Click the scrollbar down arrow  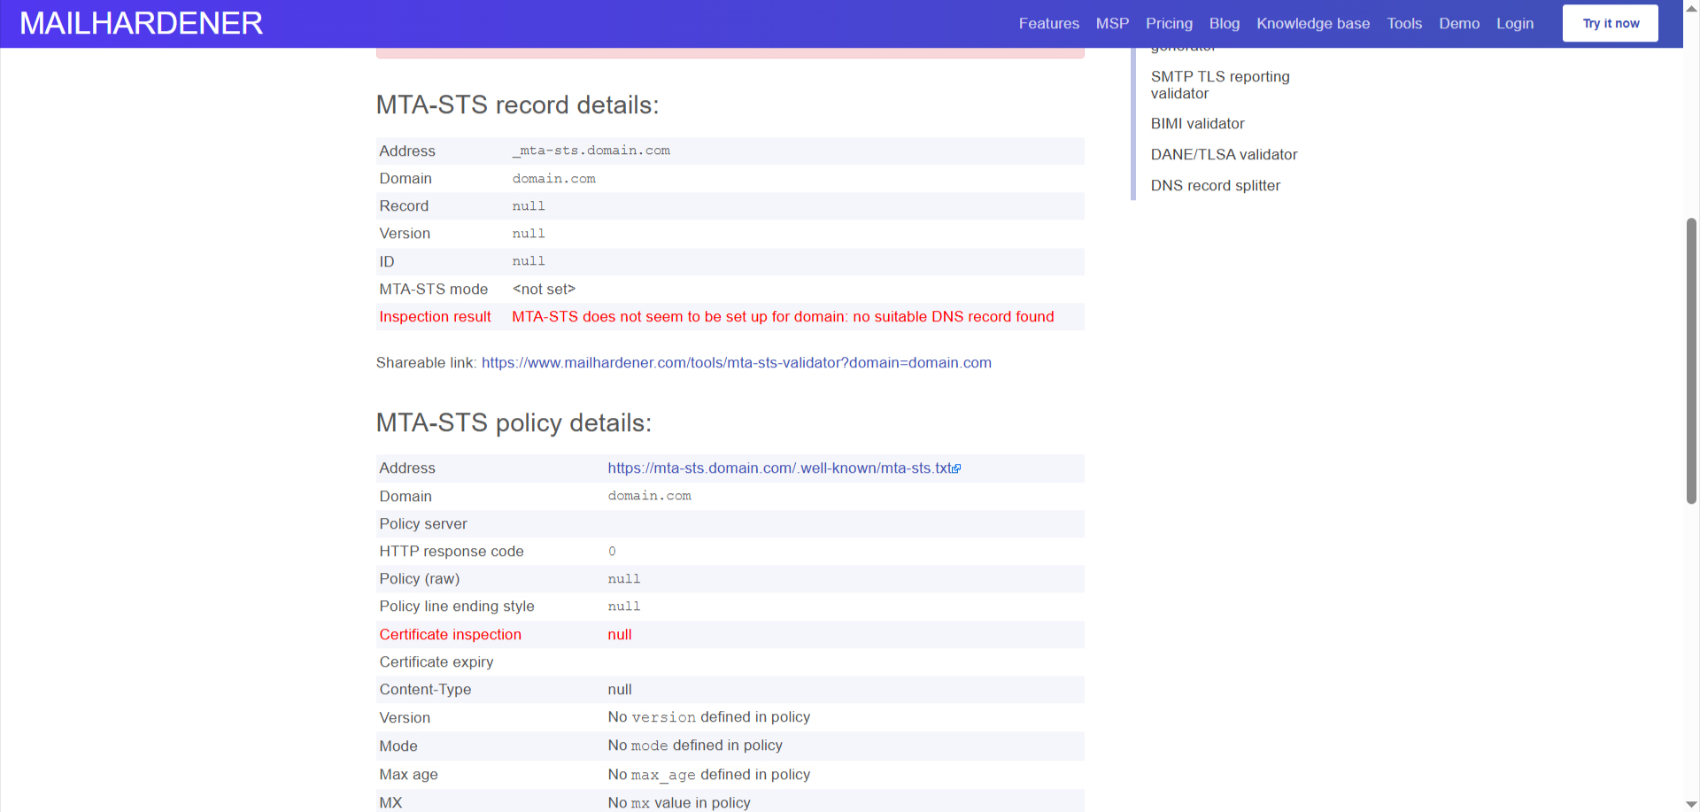pos(1691,804)
